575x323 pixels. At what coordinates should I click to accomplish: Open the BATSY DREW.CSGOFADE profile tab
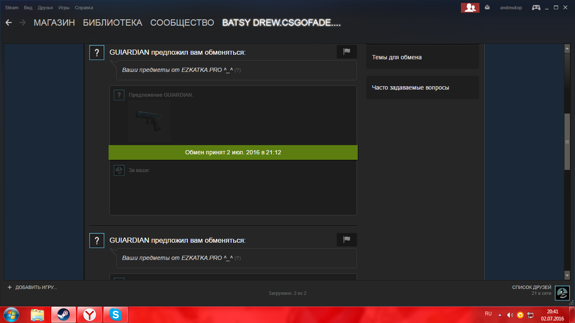[281, 23]
